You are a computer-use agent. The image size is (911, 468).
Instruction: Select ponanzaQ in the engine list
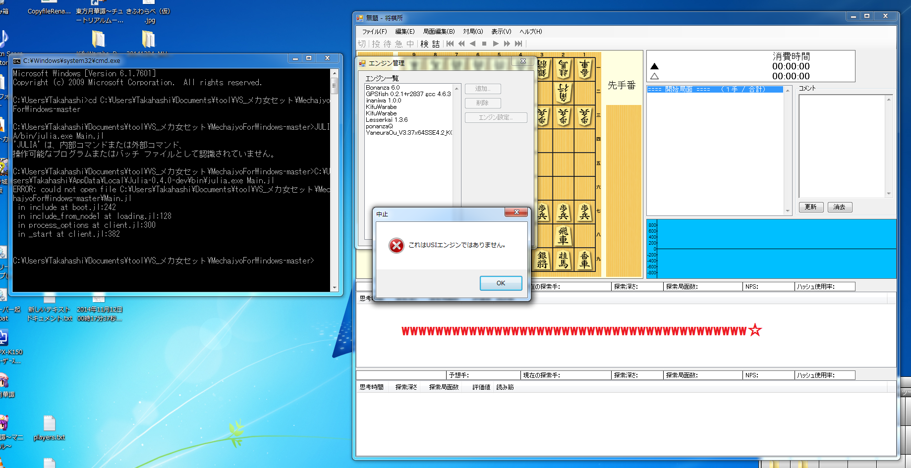[379, 126]
